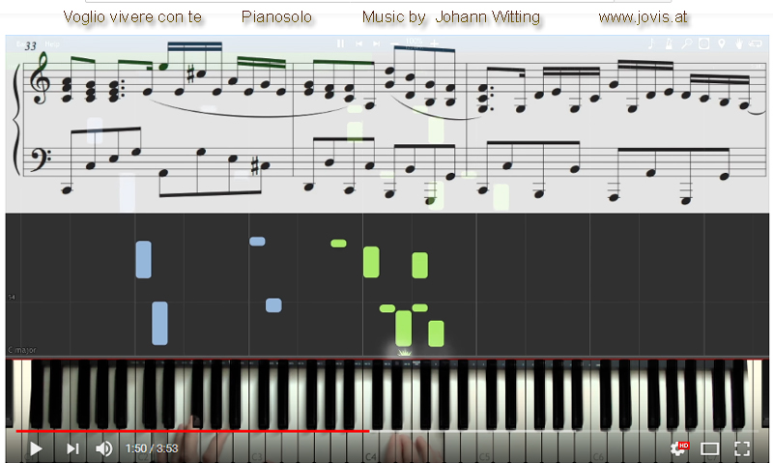Click the music note icon
The width and height of the screenshot is (773, 463).
pyautogui.click(x=651, y=43)
